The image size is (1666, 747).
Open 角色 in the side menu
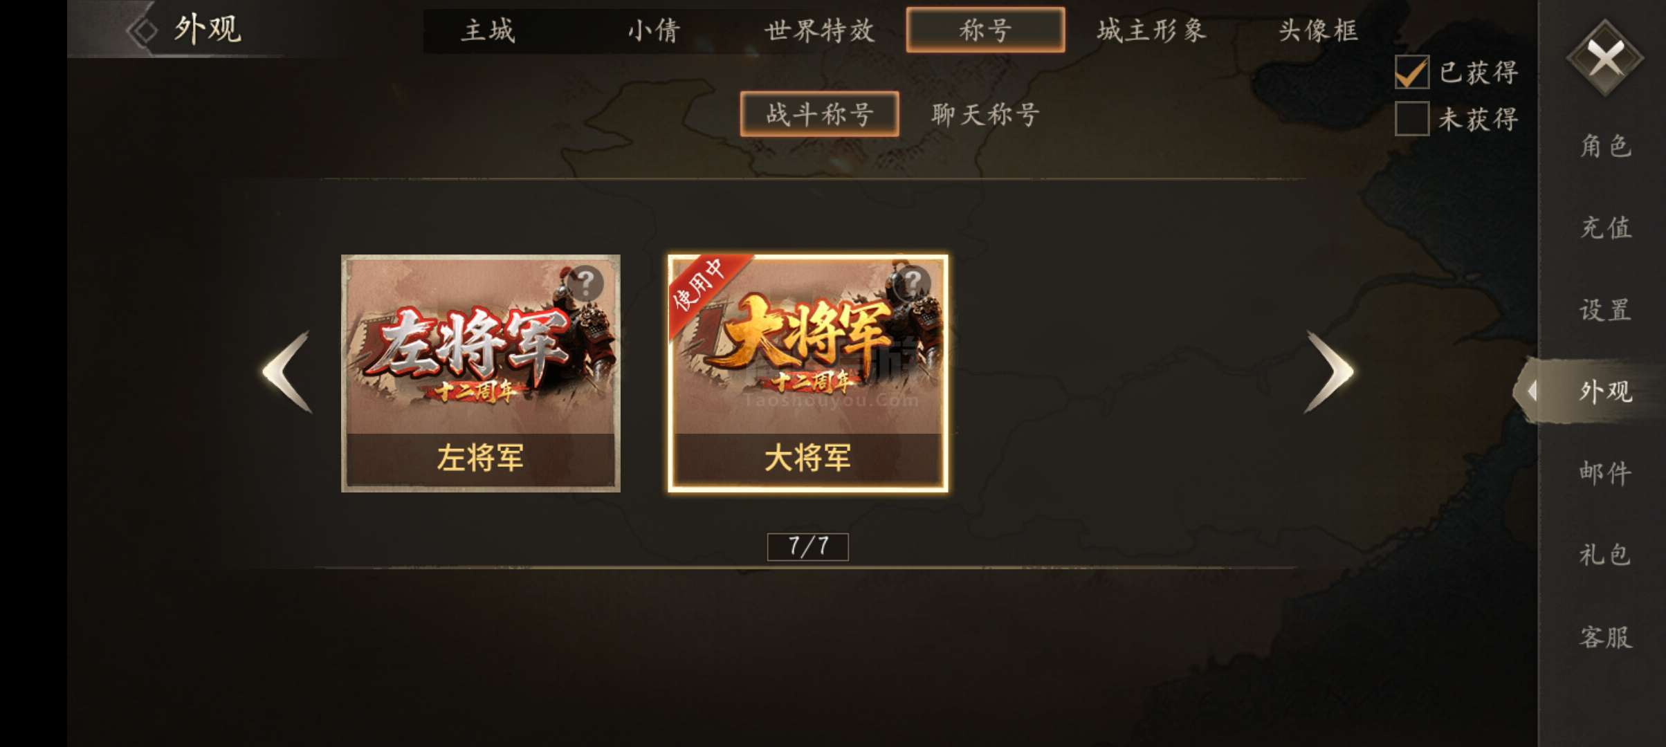coord(1606,146)
